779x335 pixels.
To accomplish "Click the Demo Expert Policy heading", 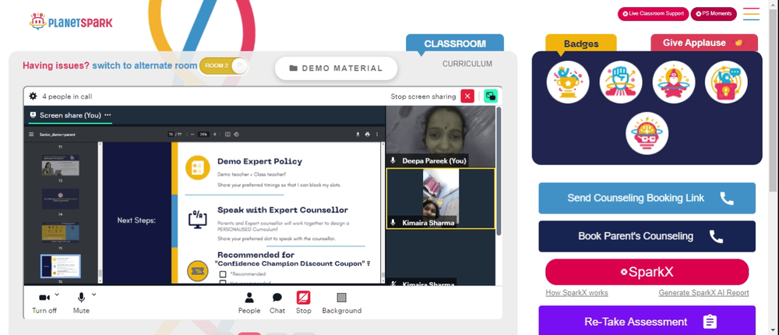I will pos(260,161).
